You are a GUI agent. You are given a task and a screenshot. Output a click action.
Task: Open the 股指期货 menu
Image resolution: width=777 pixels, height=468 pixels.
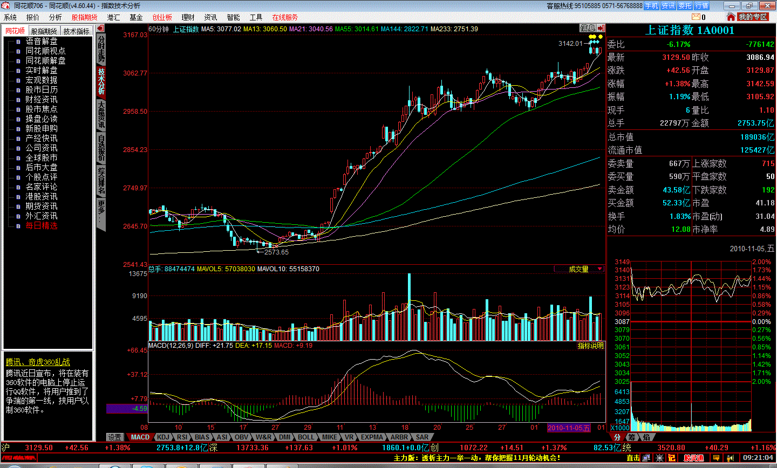tap(85, 17)
